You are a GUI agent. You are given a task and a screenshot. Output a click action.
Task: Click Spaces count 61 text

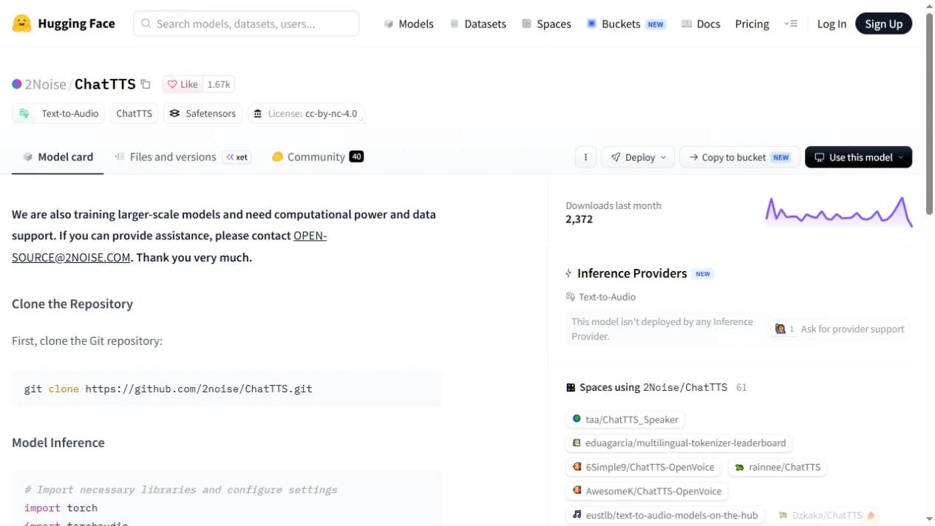[741, 387]
